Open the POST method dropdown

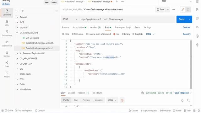point(70,19)
